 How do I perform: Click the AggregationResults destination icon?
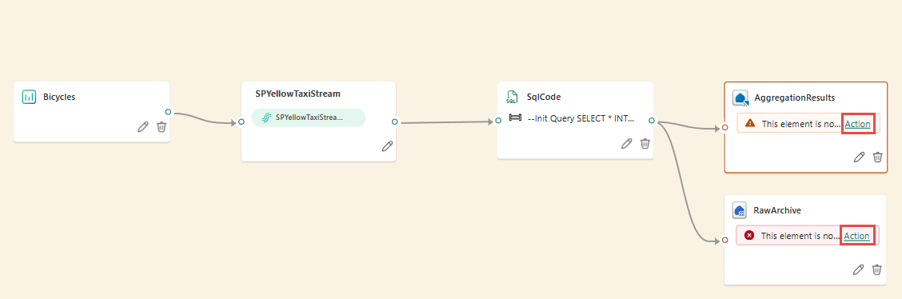click(x=740, y=98)
